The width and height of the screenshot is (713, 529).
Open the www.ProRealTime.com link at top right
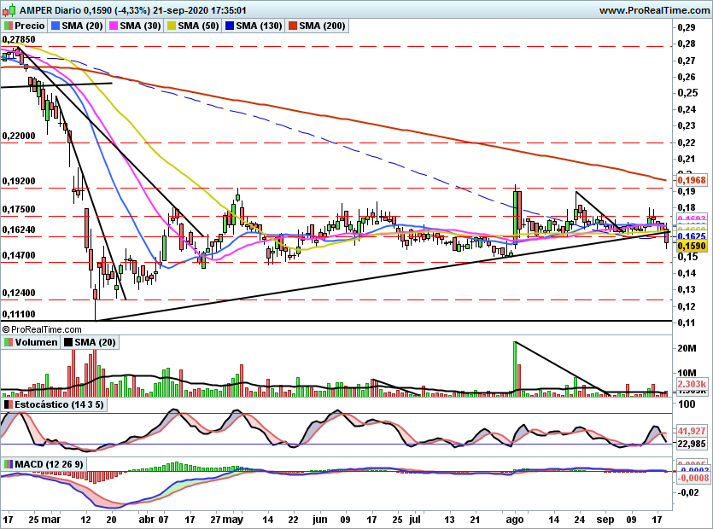click(x=654, y=10)
